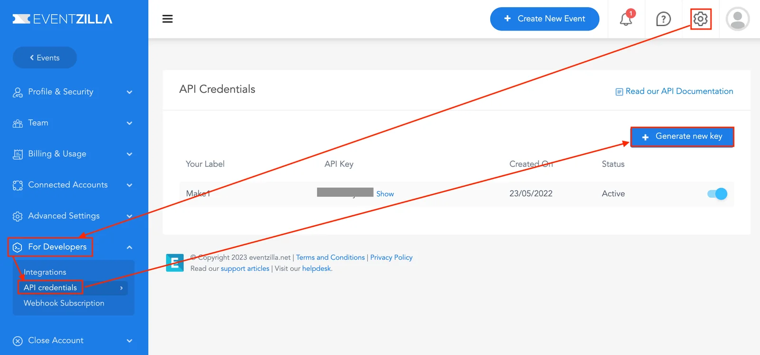The height and width of the screenshot is (355, 760).
Task: Open Read our API Documentation link
Action: [x=679, y=91]
